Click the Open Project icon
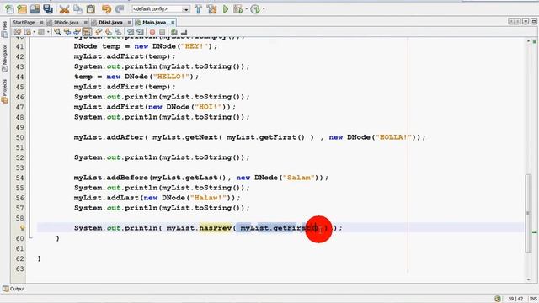 [x=35, y=9]
